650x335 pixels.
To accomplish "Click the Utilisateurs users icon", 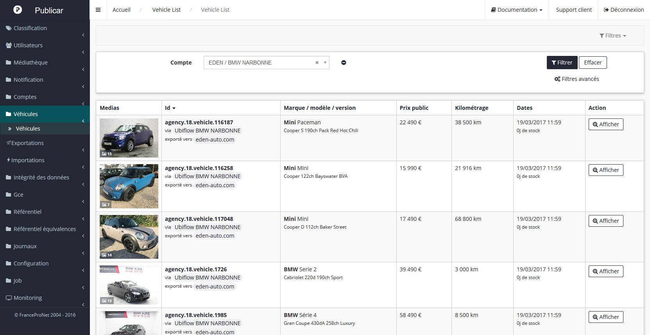I will click(x=9, y=45).
